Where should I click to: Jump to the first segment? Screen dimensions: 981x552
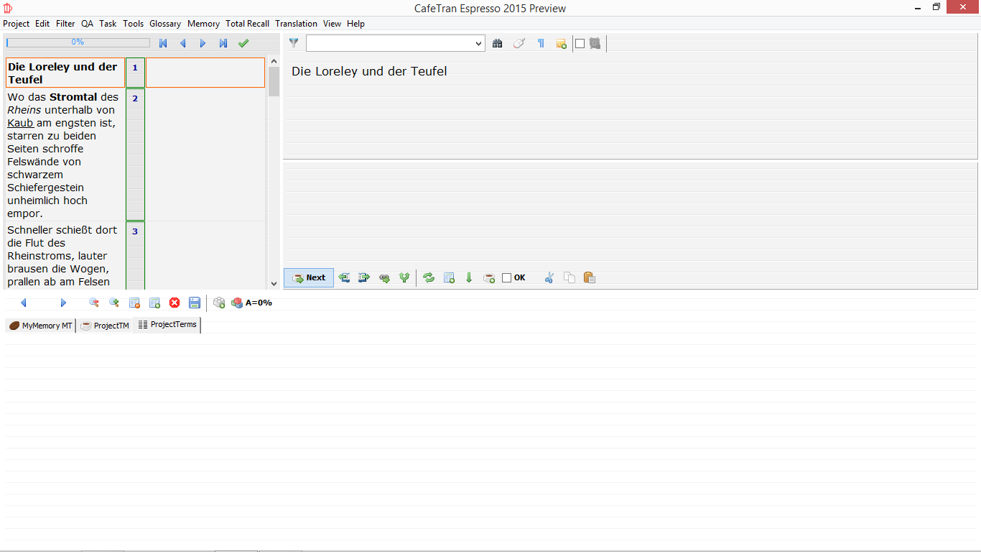pos(163,43)
